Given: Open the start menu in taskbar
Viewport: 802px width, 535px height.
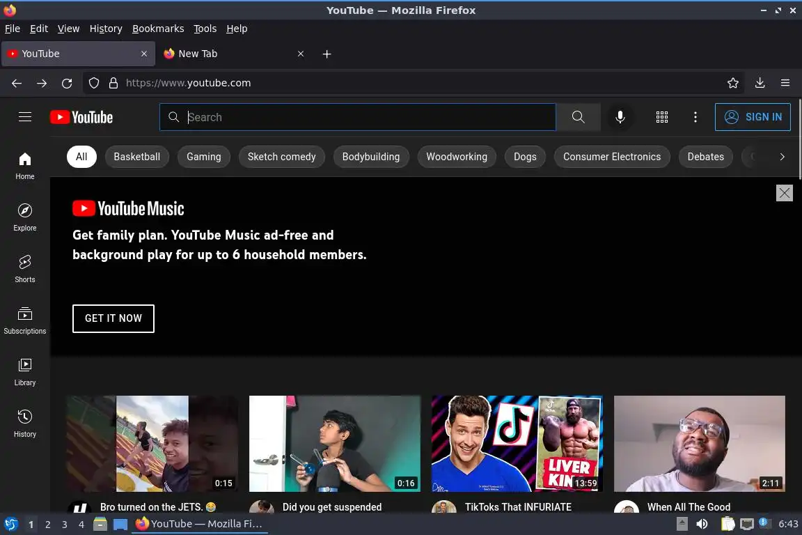Looking at the screenshot, I should click(x=10, y=525).
